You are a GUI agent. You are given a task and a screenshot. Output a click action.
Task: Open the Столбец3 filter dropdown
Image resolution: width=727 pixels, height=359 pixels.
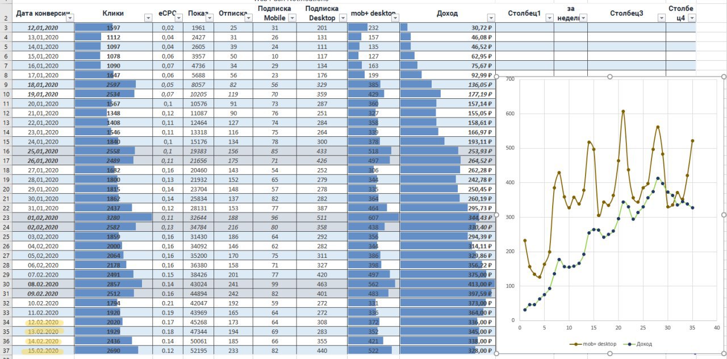pos(661,18)
